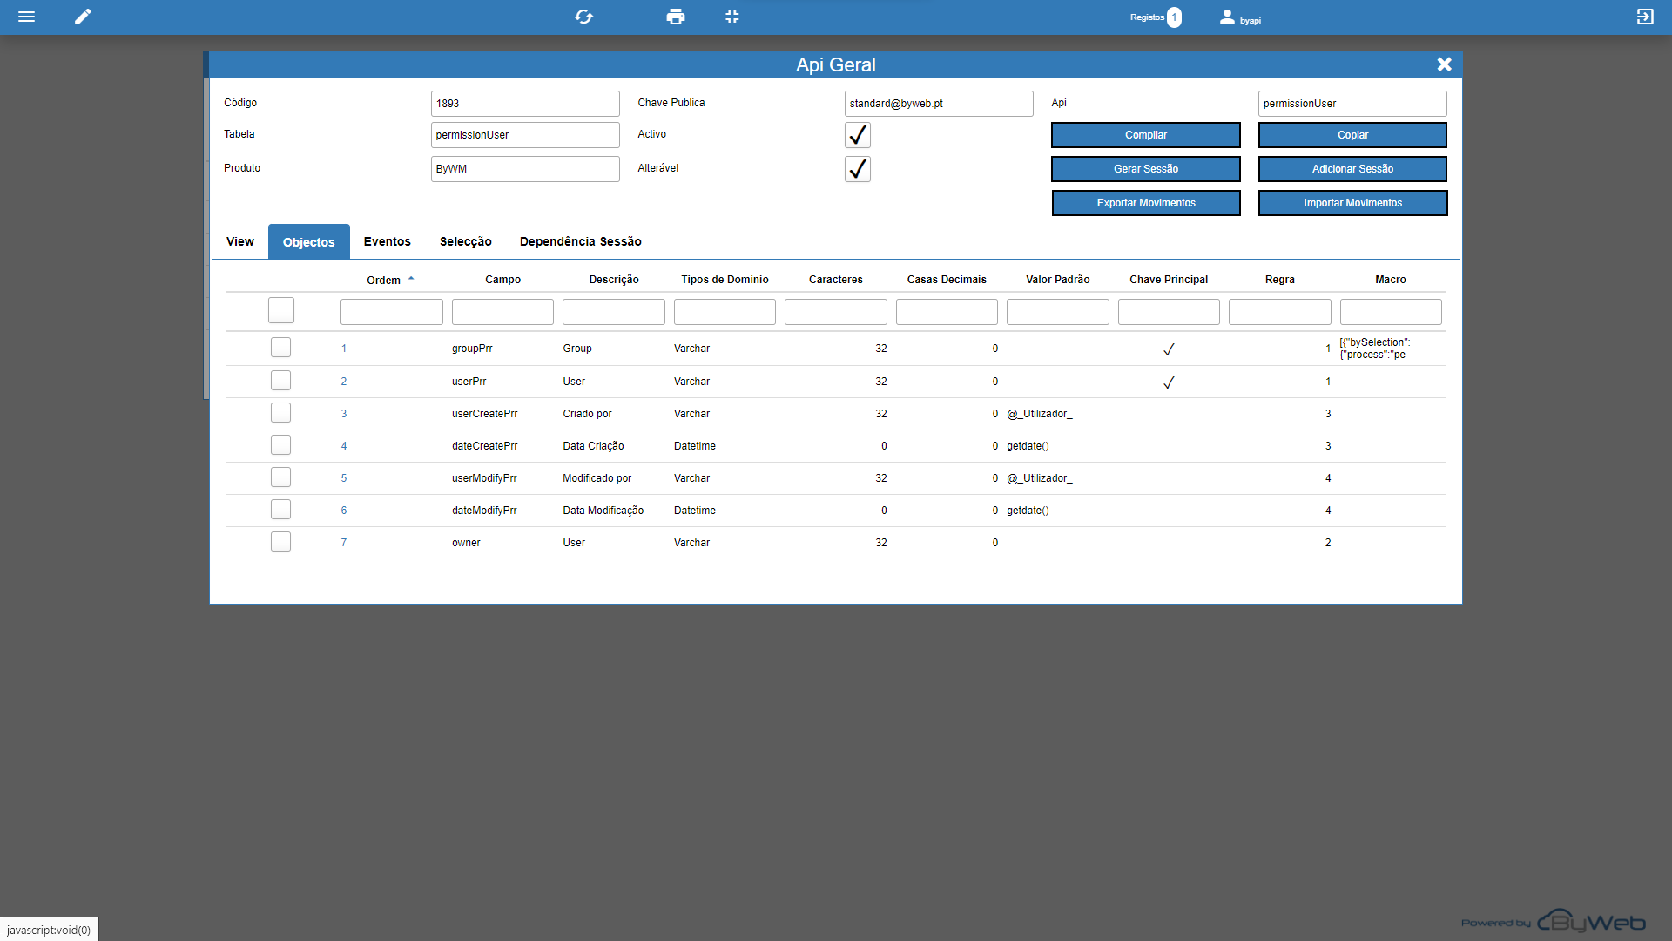The image size is (1672, 941).
Task: Sort by the Ordem column arrow
Action: coord(411,279)
